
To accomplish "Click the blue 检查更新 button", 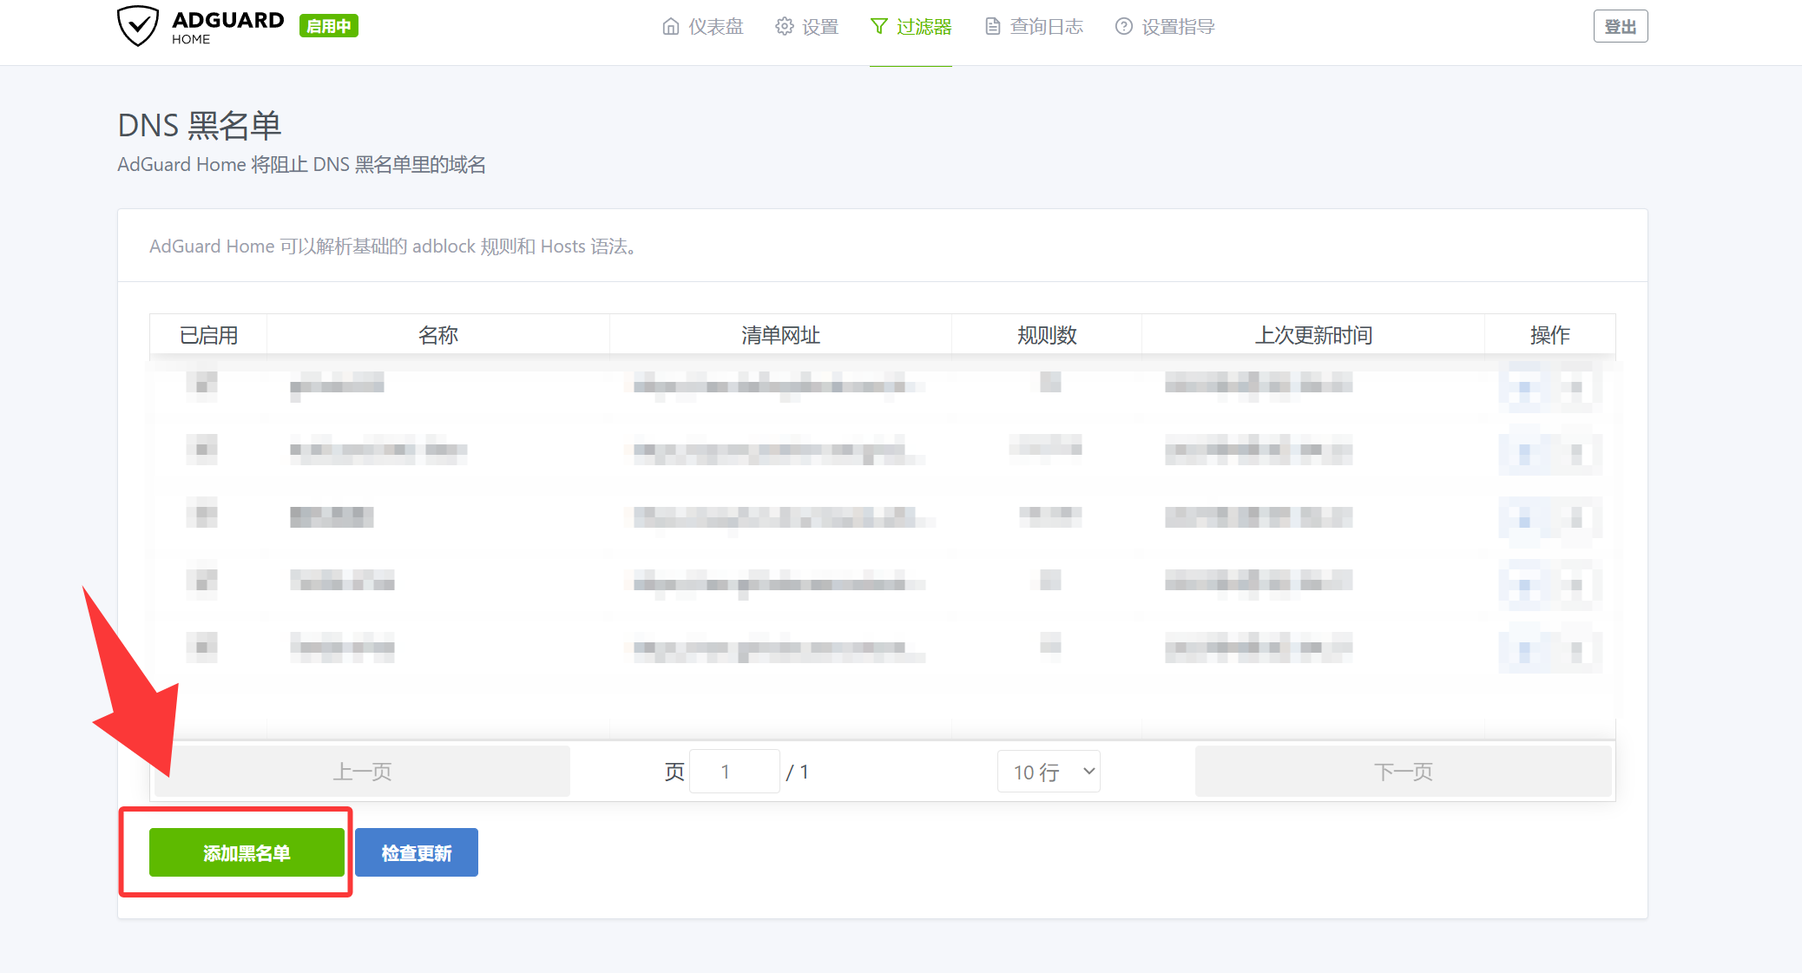I will (x=417, y=852).
